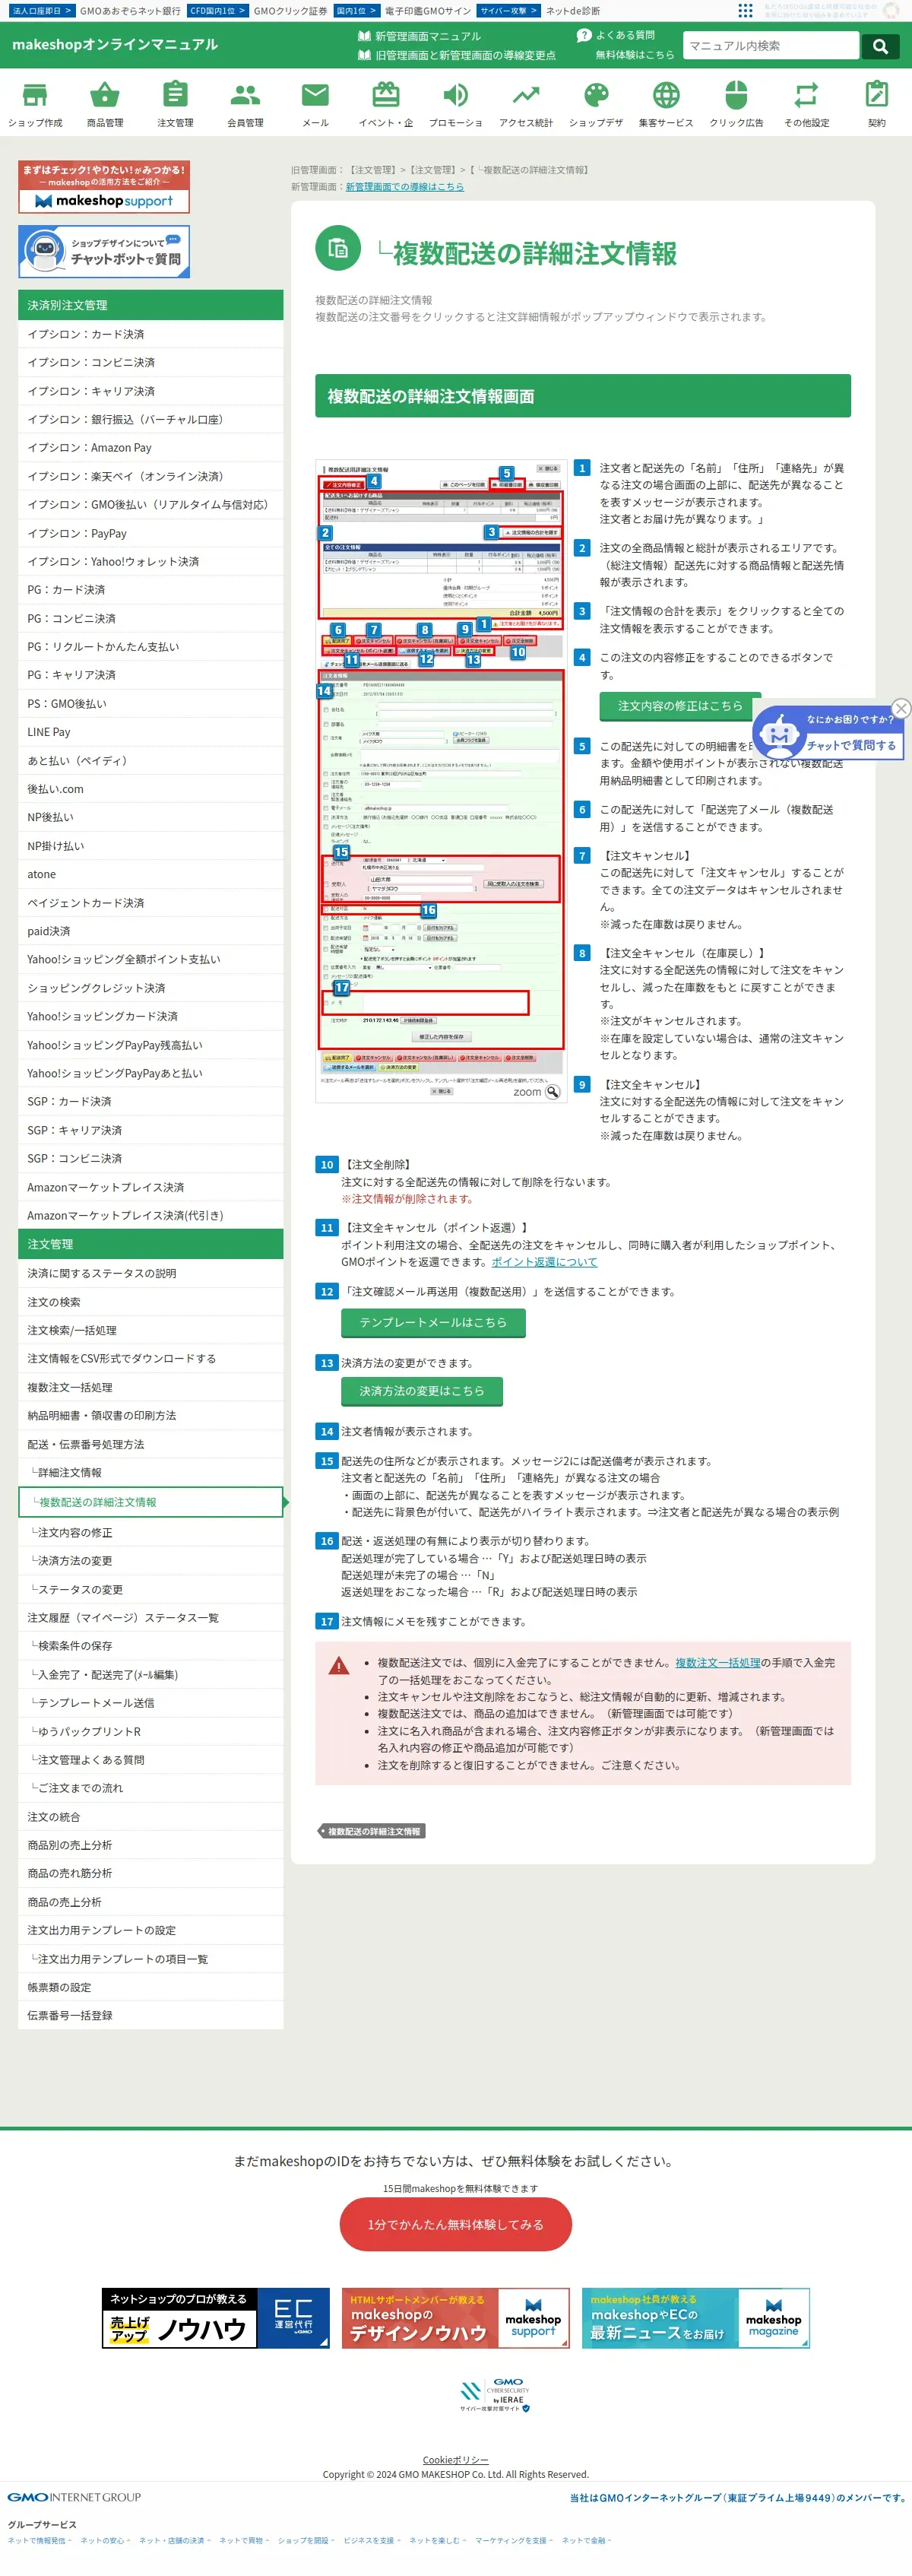
Task: Select Amazonマーケットプレイス決済 in sidebar
Action: point(150,1187)
